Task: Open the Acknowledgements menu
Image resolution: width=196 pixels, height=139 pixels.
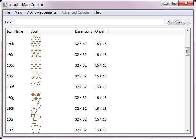Action: coord(42,12)
